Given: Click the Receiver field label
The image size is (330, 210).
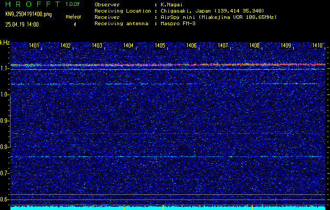Looking at the screenshot, I should click(x=107, y=17).
